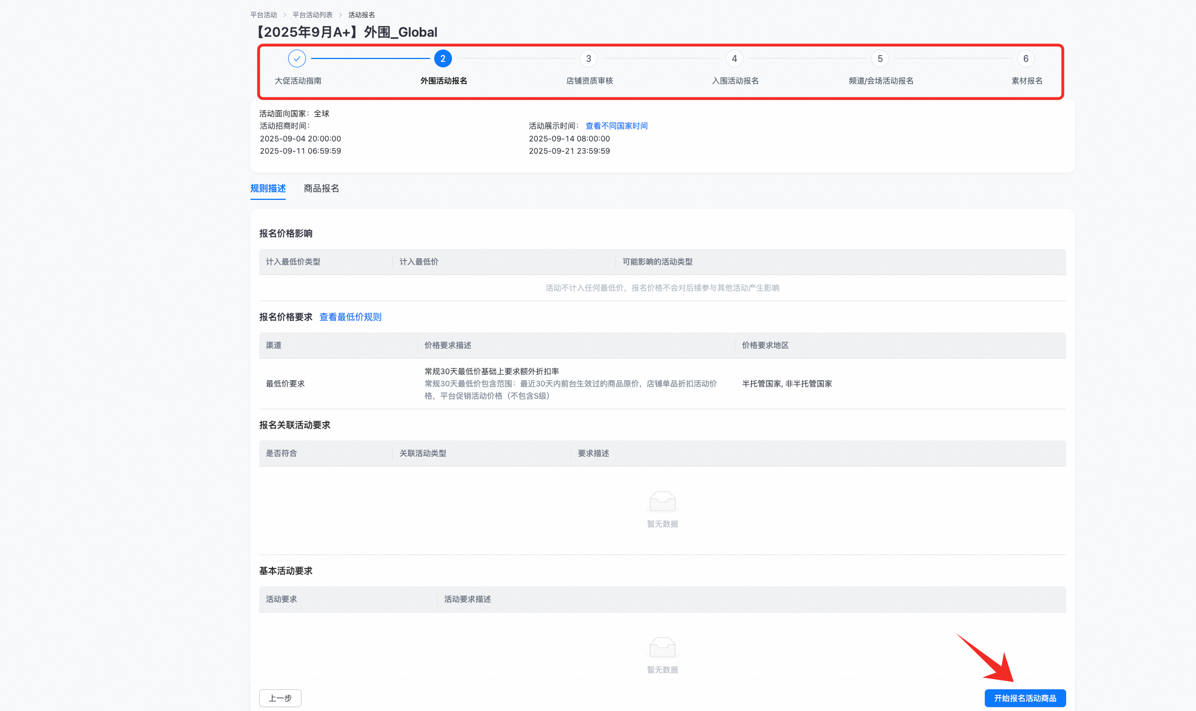Open 平台活动 breadcrumb link
This screenshot has height=711, width=1196.
(x=264, y=15)
